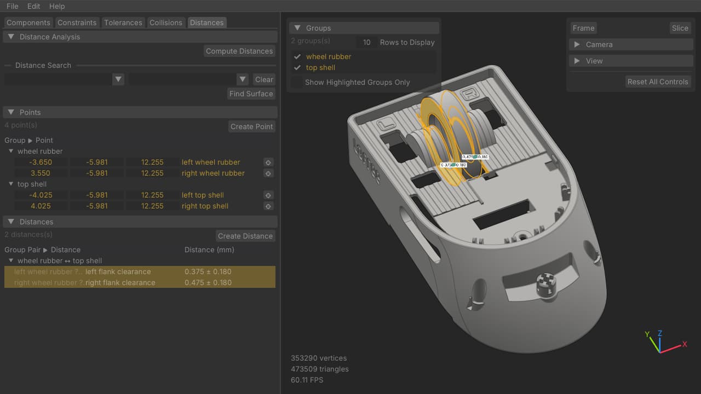Collapse the Points section
Image resolution: width=701 pixels, height=394 pixels.
point(10,112)
